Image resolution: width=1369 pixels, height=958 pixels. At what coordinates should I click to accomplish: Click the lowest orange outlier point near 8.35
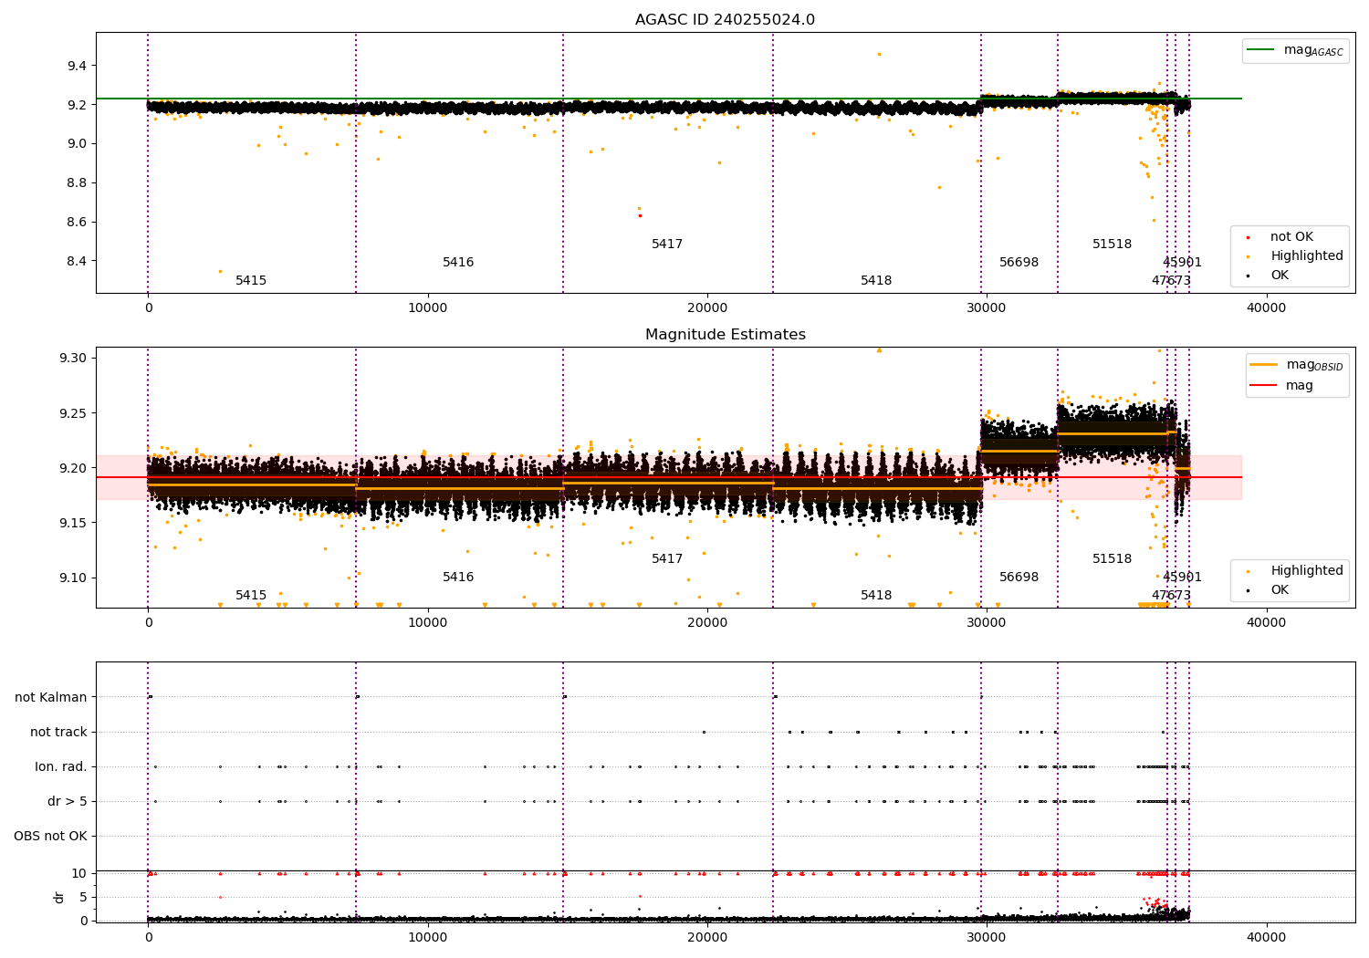(x=220, y=271)
